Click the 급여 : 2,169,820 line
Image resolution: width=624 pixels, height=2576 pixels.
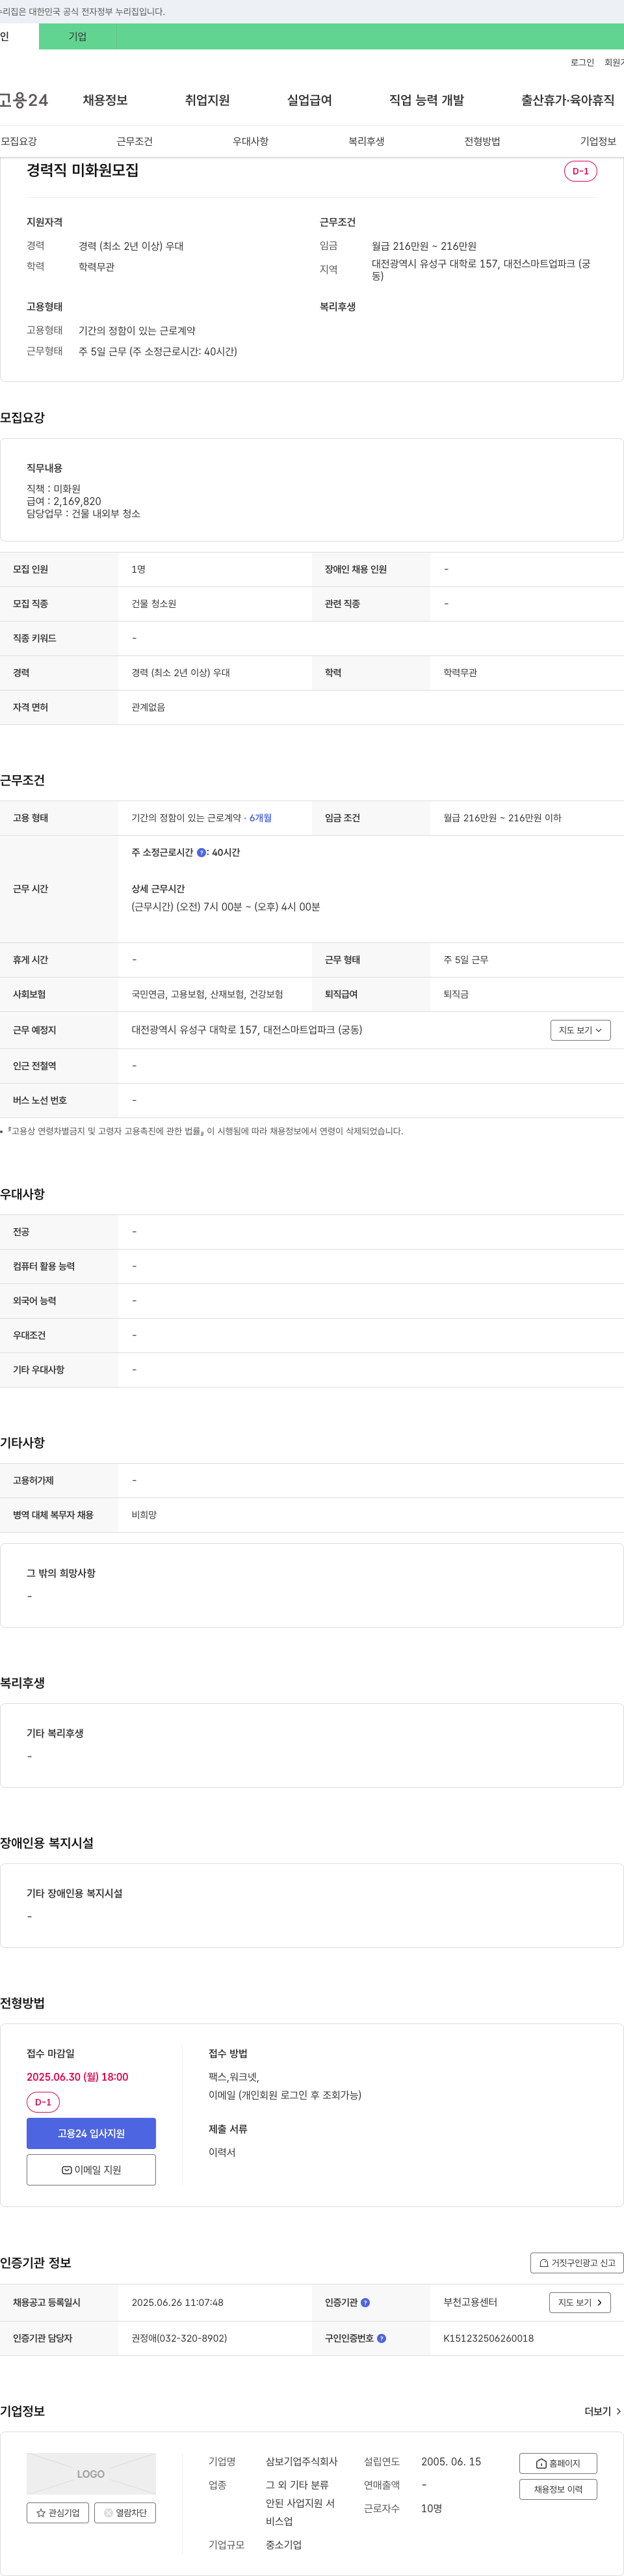pyautogui.click(x=64, y=502)
